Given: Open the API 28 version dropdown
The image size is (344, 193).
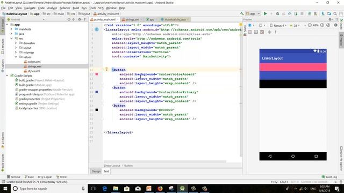Looking at the screenshot, I should (295, 25).
